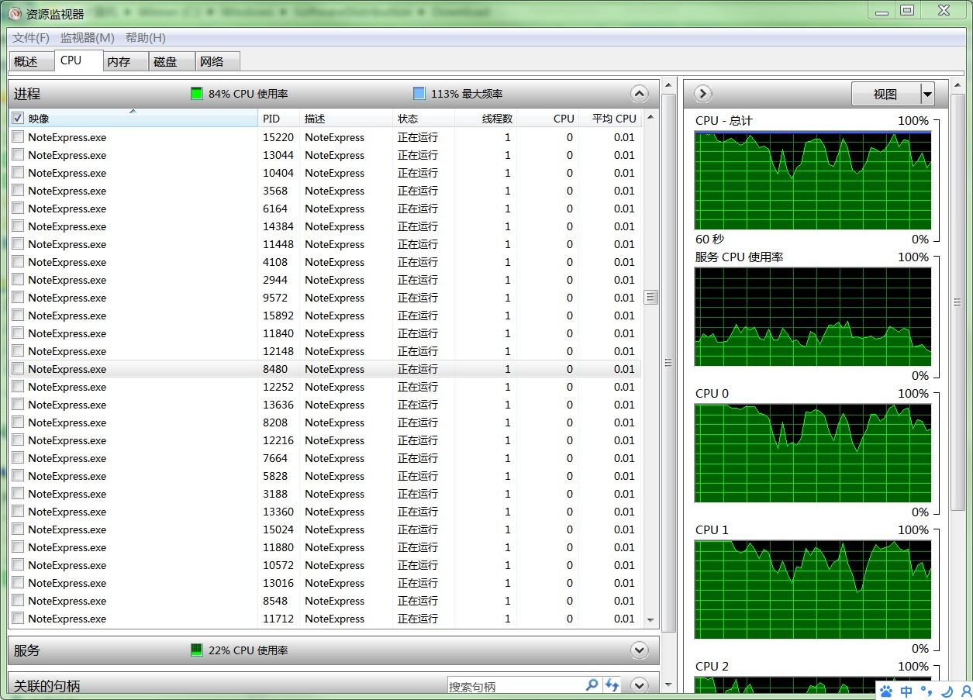Open the 视图 dropdown arrow
Screen dimensions: 973x700
click(927, 95)
